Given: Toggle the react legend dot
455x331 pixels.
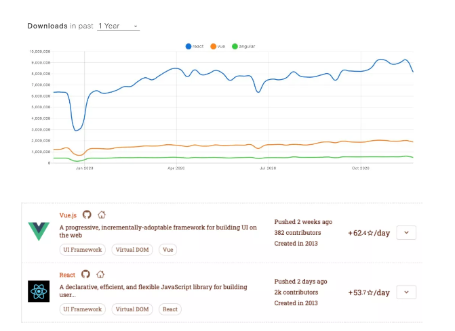Looking at the screenshot, I should coord(189,46).
